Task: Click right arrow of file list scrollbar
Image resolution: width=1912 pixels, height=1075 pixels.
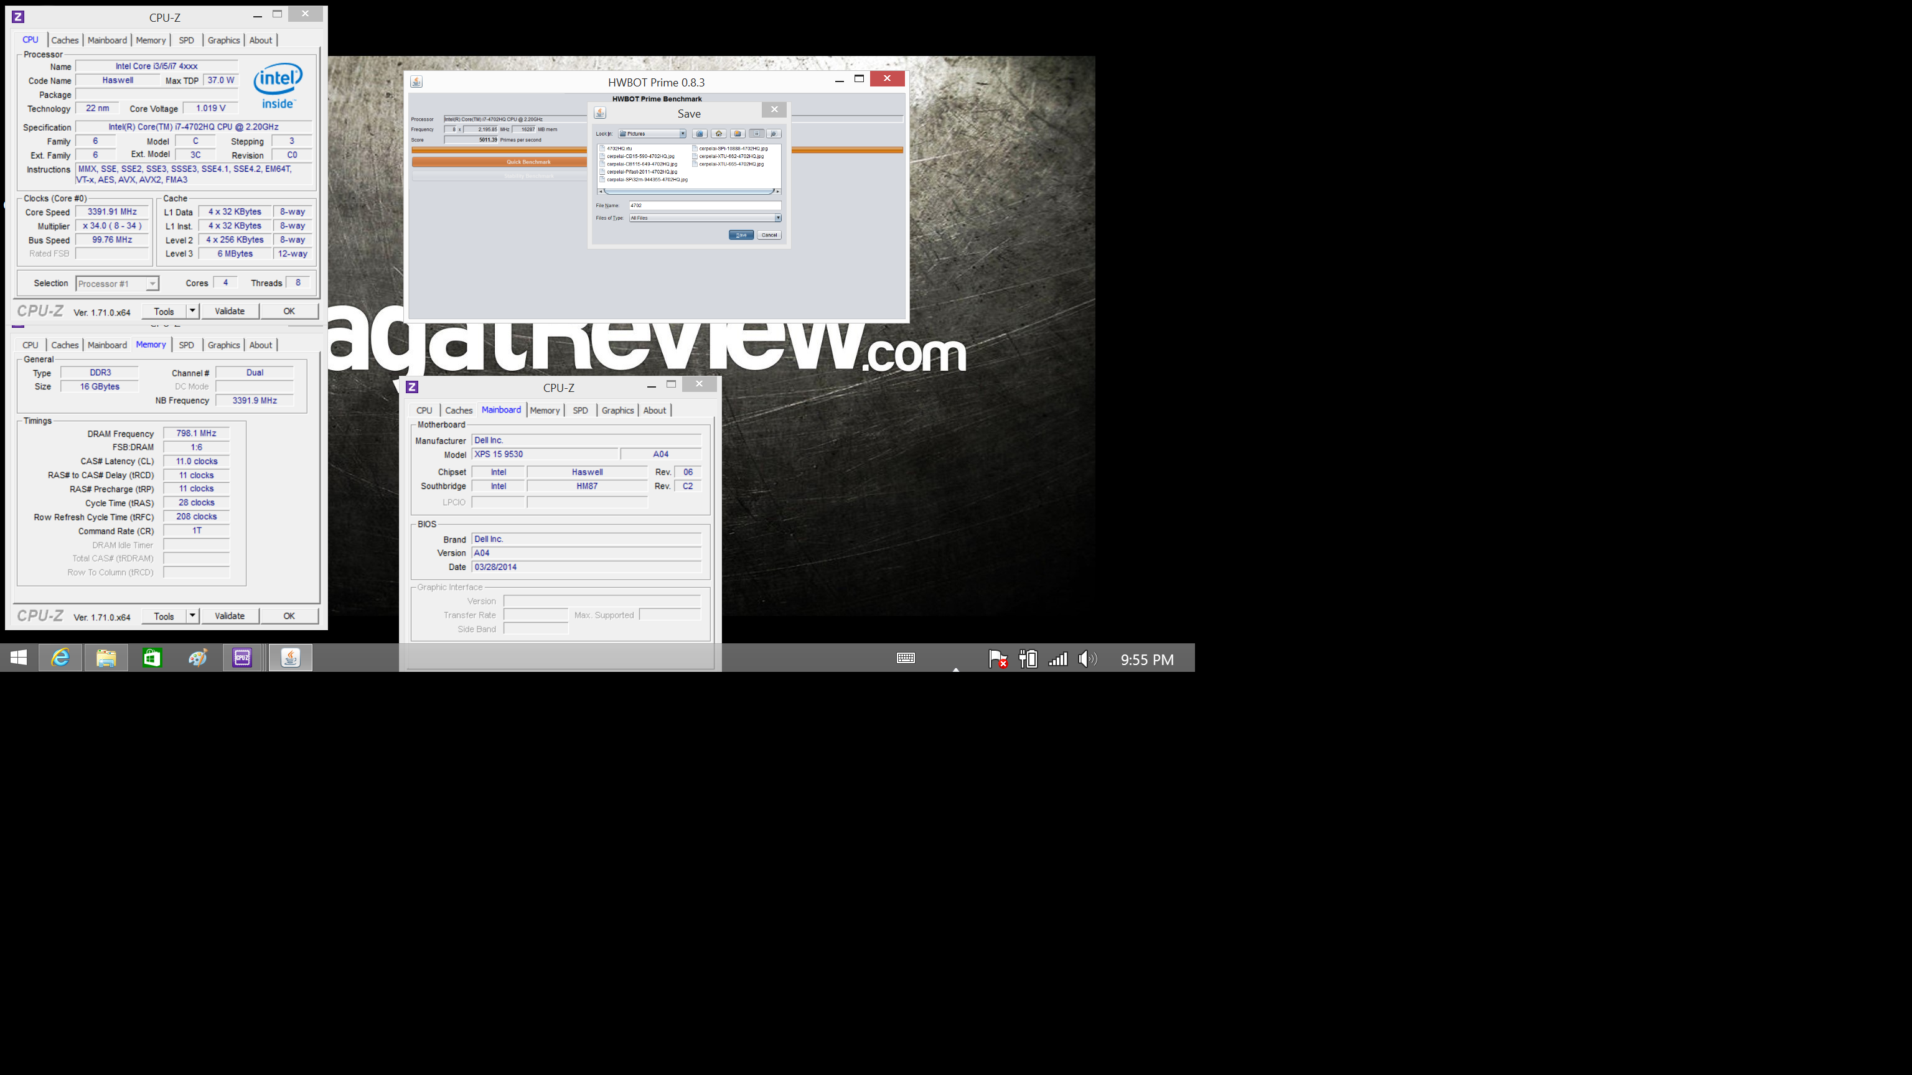Action: (x=777, y=192)
